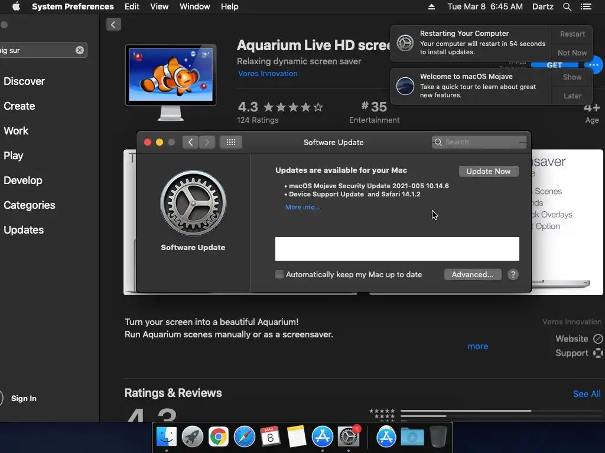Open Finder from the Dock
Screen dimensions: 605x453
[166, 437]
